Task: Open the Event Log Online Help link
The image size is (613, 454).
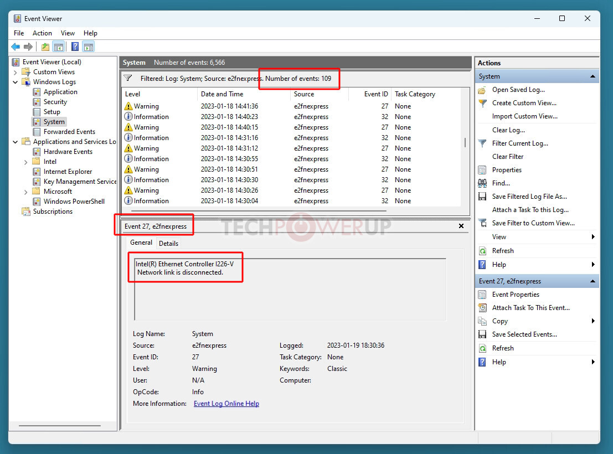Action: click(x=226, y=404)
